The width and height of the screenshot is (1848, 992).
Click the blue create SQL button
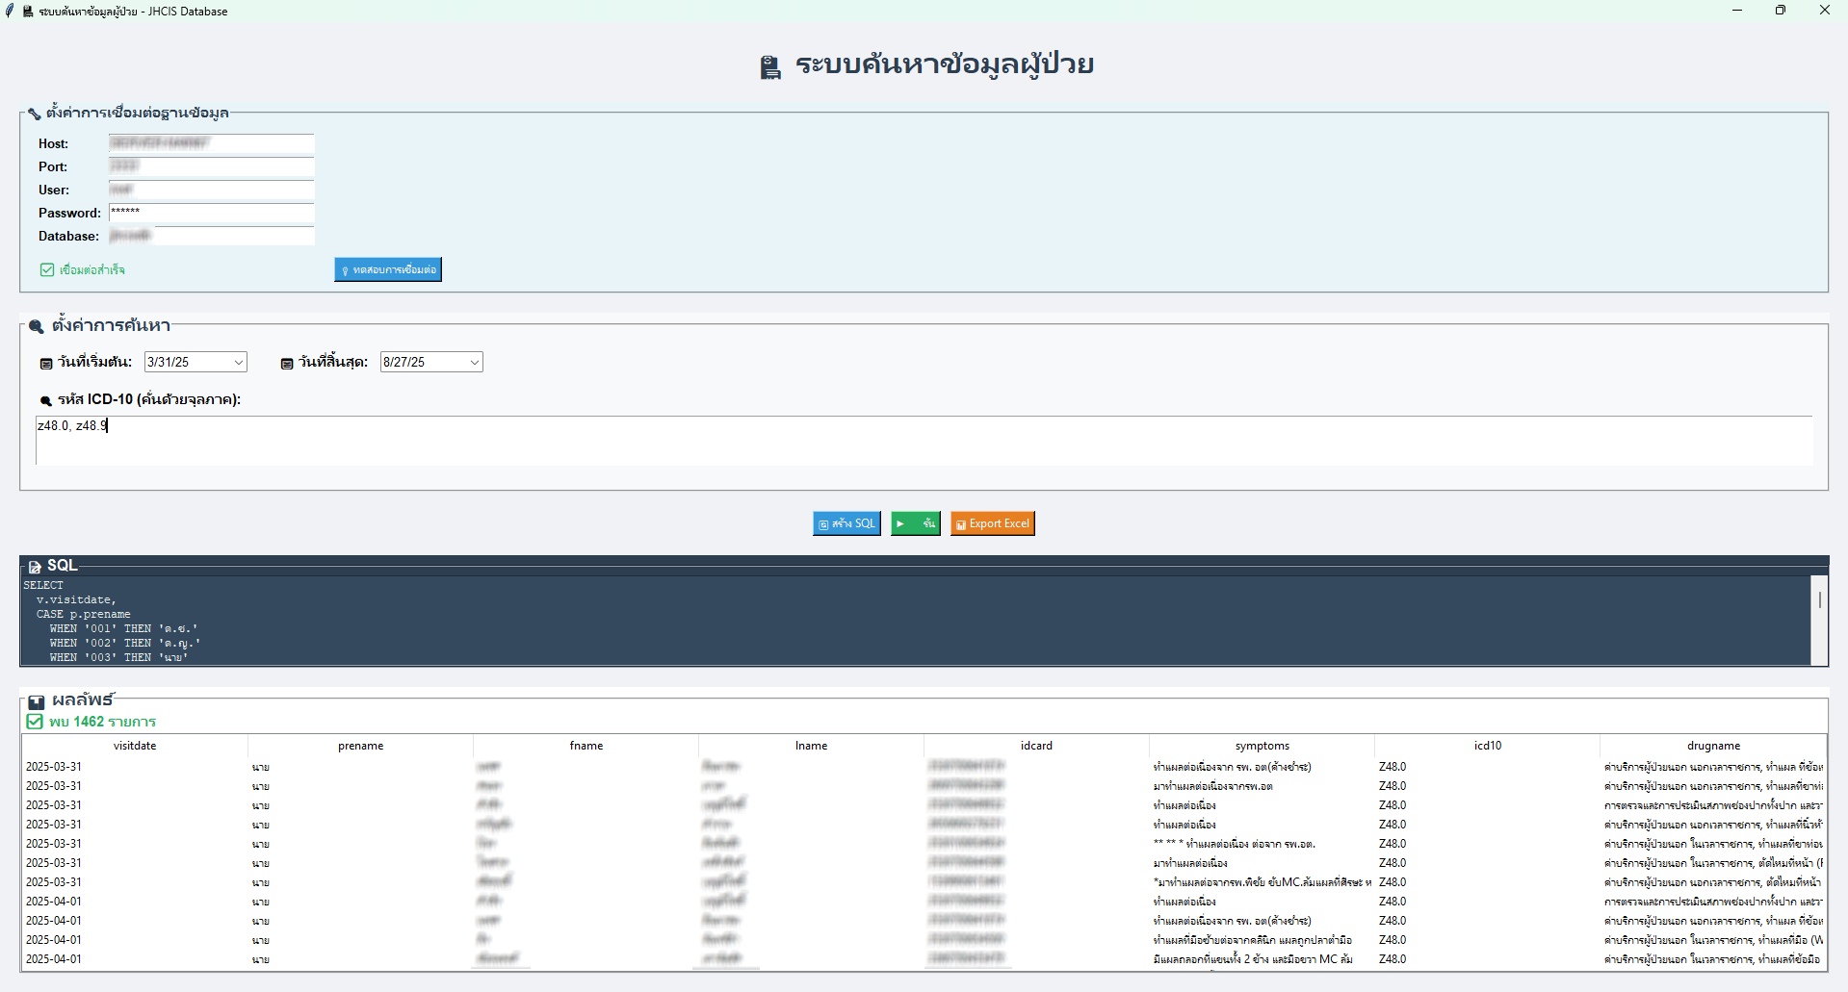click(846, 523)
